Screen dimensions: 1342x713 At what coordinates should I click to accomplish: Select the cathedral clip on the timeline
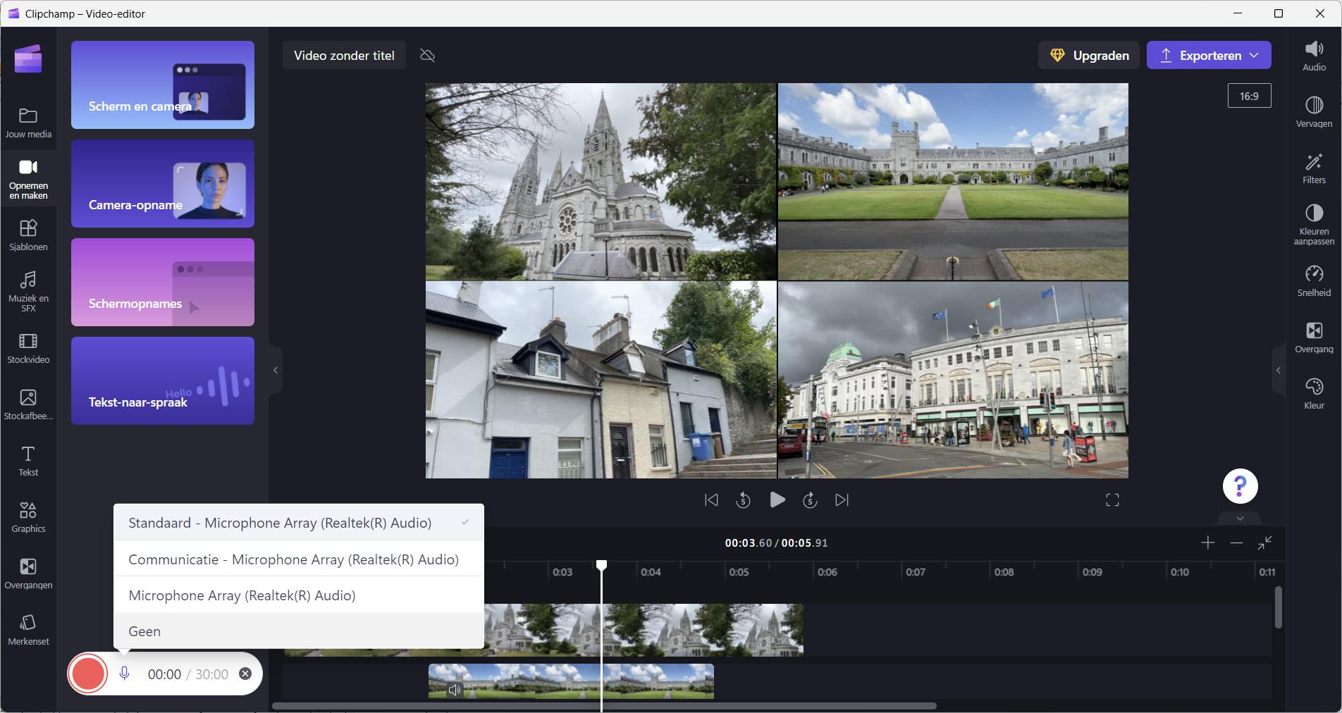643,630
